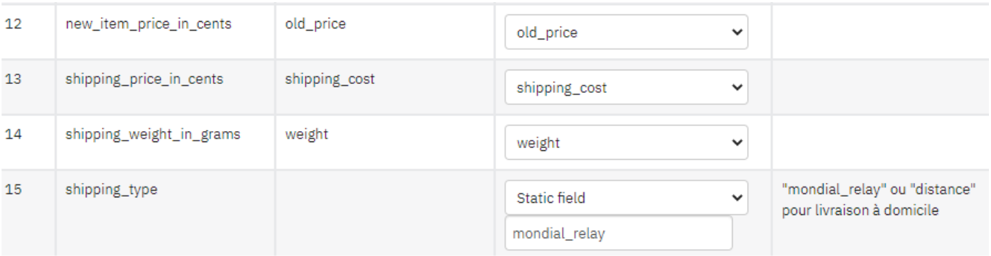This screenshot has width=991, height=256.
Task: Select row number 13 cell
Action: click(x=29, y=88)
